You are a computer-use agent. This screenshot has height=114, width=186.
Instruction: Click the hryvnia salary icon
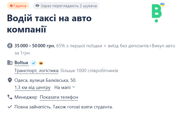pyautogui.click(x=10, y=46)
